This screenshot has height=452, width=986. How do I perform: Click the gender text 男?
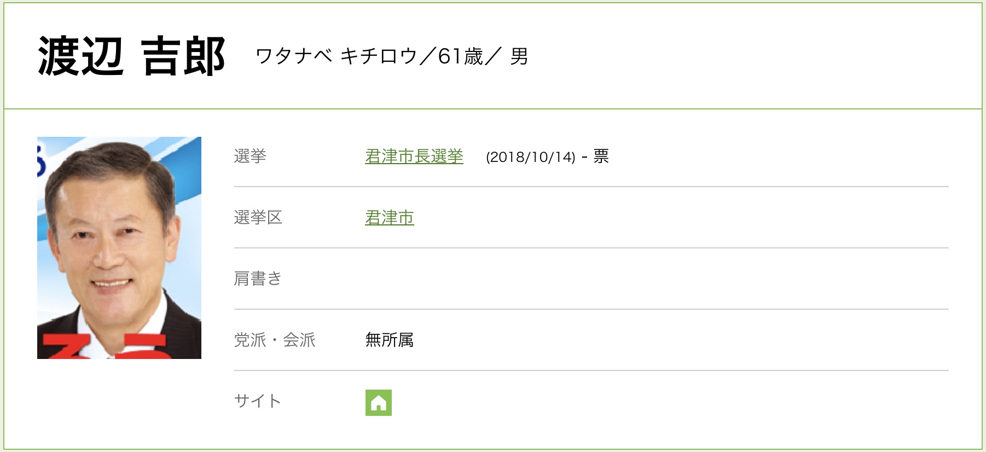519,56
